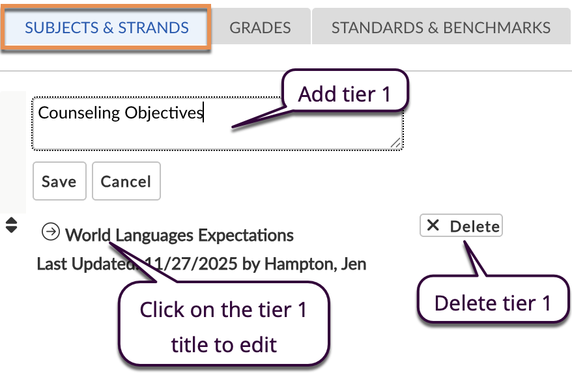This screenshot has width=572, height=375.
Task: Click the 'Delete tier 1' callout bubble
Action: [x=493, y=303]
